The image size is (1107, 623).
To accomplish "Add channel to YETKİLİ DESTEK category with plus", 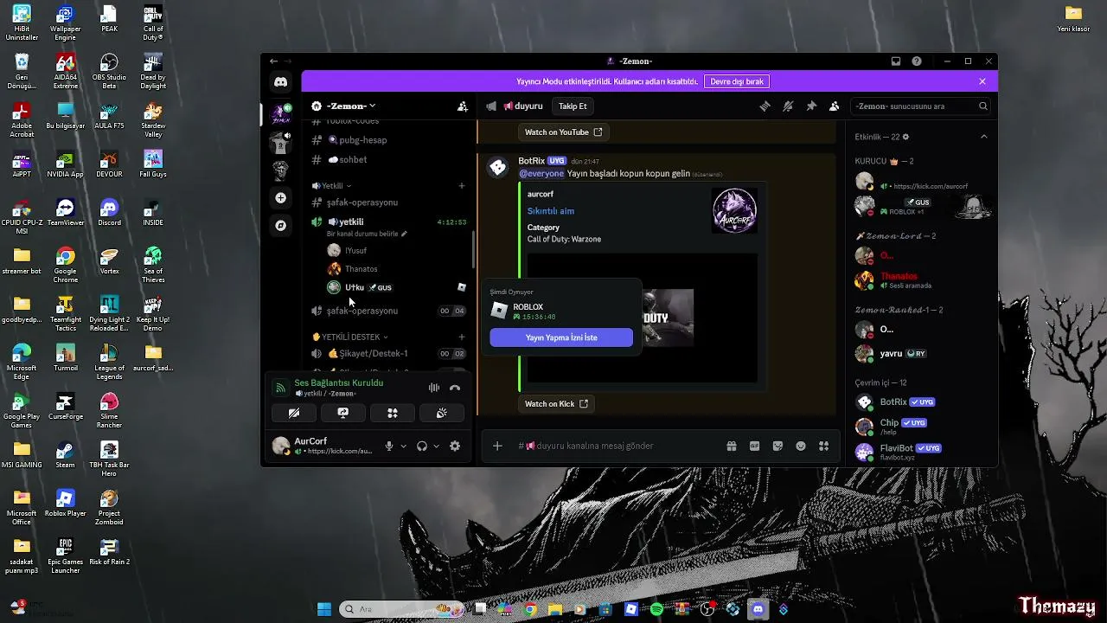I will [462, 337].
